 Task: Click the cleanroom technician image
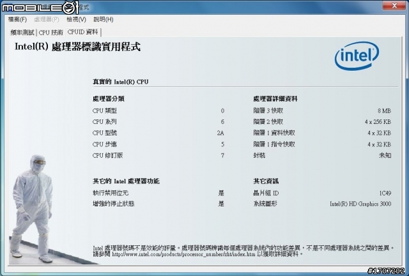tap(32, 209)
